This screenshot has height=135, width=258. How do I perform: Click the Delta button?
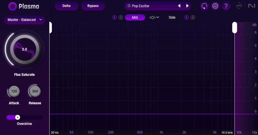point(66,6)
